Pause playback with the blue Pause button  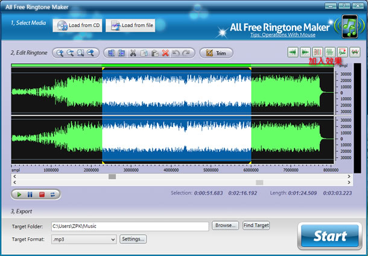click(30, 195)
